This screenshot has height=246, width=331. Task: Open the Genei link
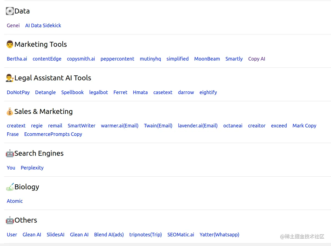click(x=13, y=26)
